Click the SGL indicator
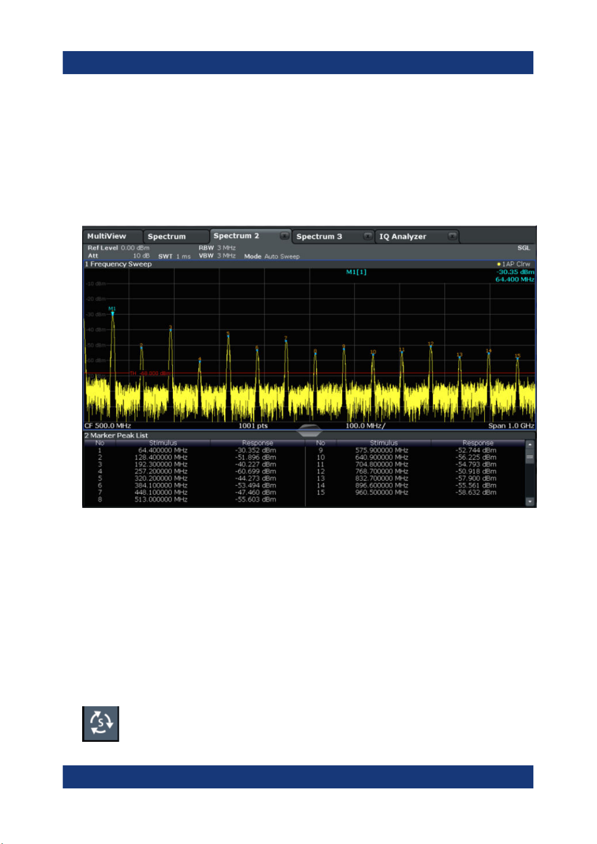 [523, 248]
